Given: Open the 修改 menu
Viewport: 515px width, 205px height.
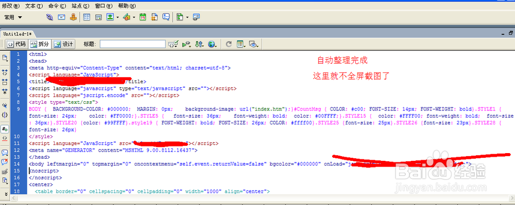Looking at the screenshot, I should [10, 6].
